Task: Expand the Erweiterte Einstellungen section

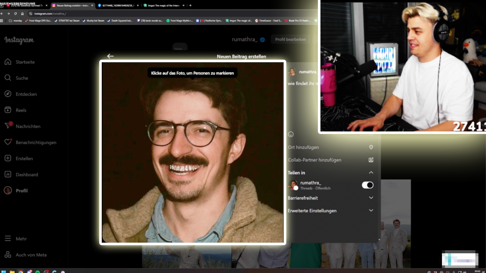Action: click(371, 210)
